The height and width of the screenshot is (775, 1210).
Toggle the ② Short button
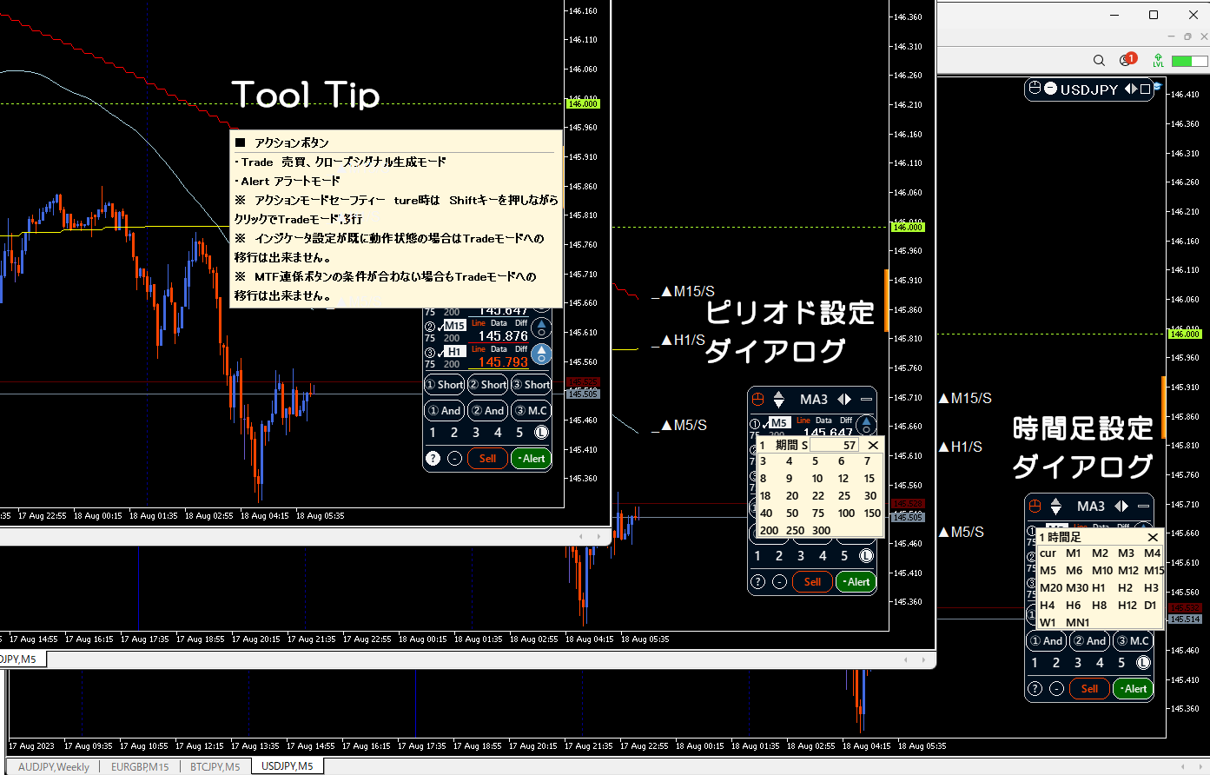click(487, 384)
